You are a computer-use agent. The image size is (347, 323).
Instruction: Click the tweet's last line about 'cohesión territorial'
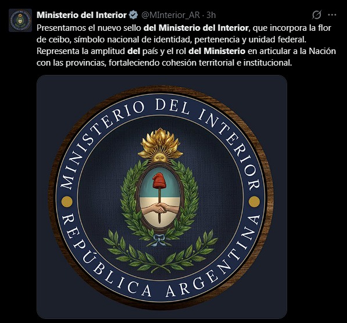164,63
